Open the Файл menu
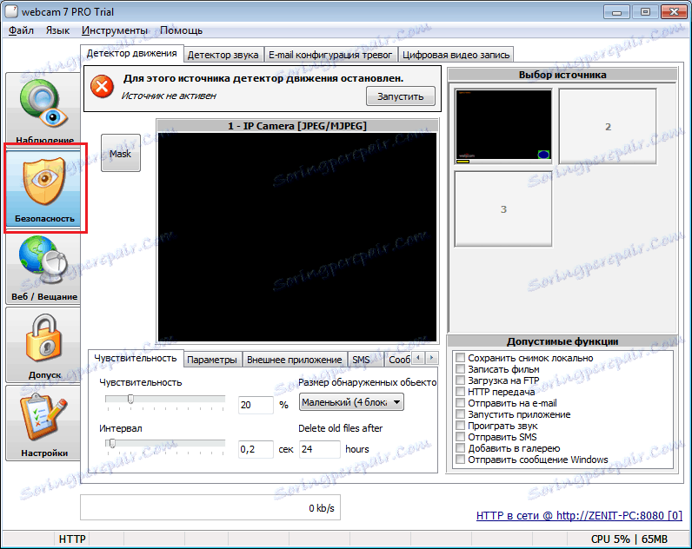Viewport: 692px width, 549px height. tap(21, 30)
